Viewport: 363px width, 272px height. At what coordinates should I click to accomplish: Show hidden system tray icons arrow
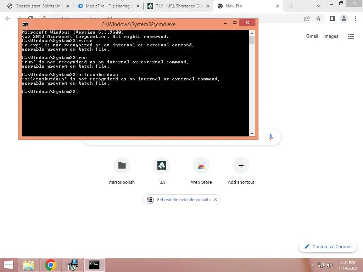(313, 265)
